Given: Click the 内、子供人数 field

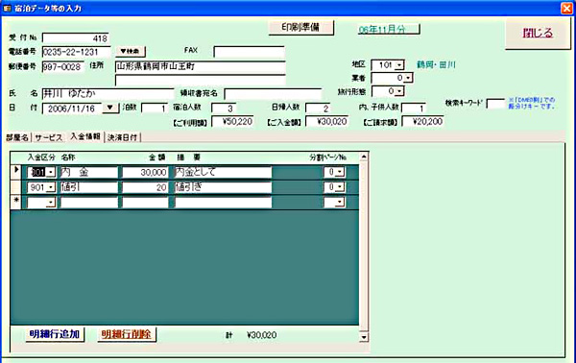Looking at the screenshot, I should point(414,108).
